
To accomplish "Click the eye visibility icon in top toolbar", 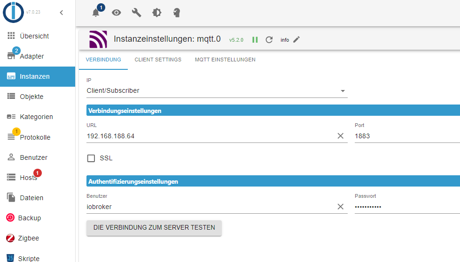I will pos(117,13).
